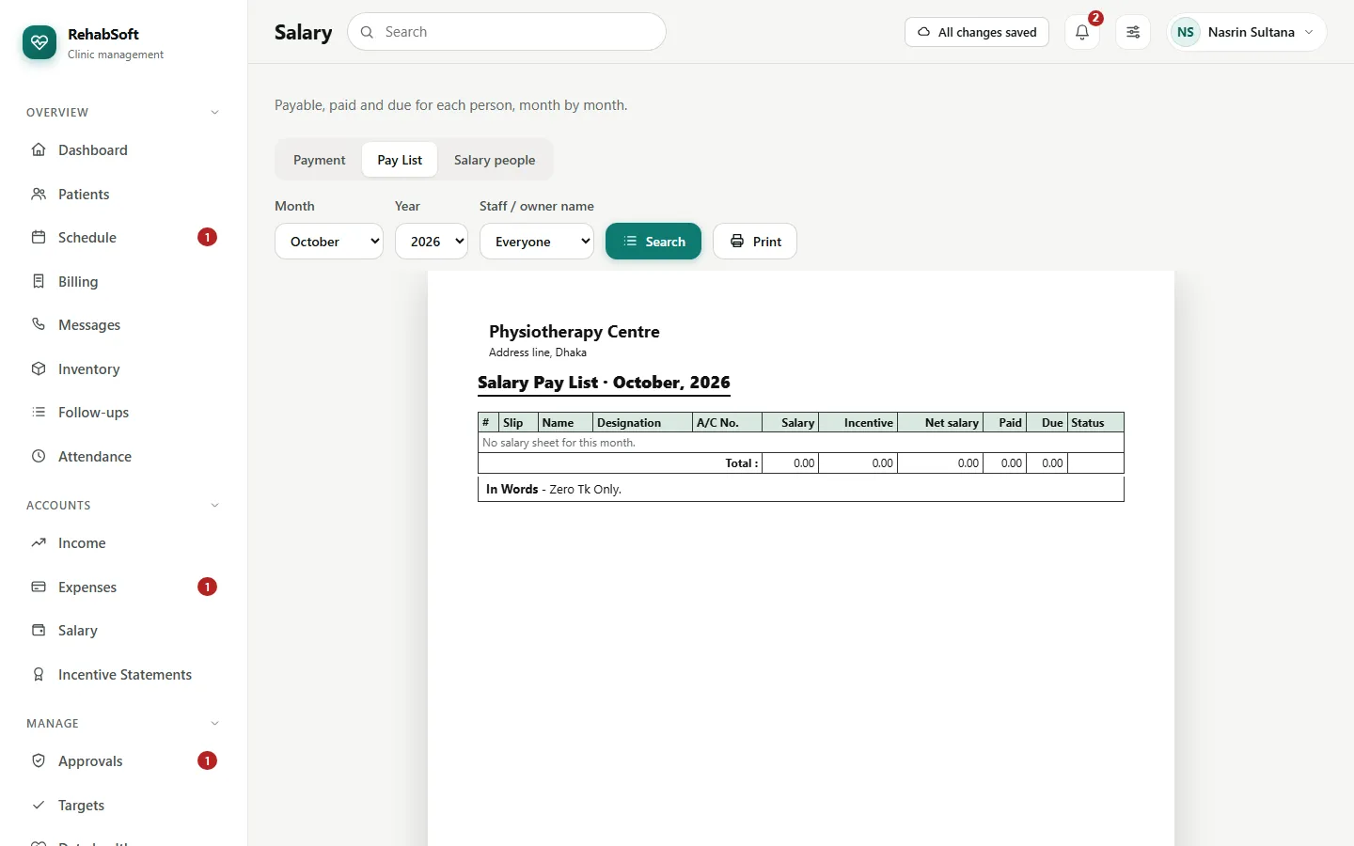Click the RehabSoft heart logo icon
Image resolution: width=1354 pixels, height=846 pixels.
(39, 42)
